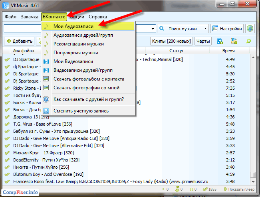Open the Закачка menu
Viewport: 260px width, 197px height.
(x=29, y=17)
